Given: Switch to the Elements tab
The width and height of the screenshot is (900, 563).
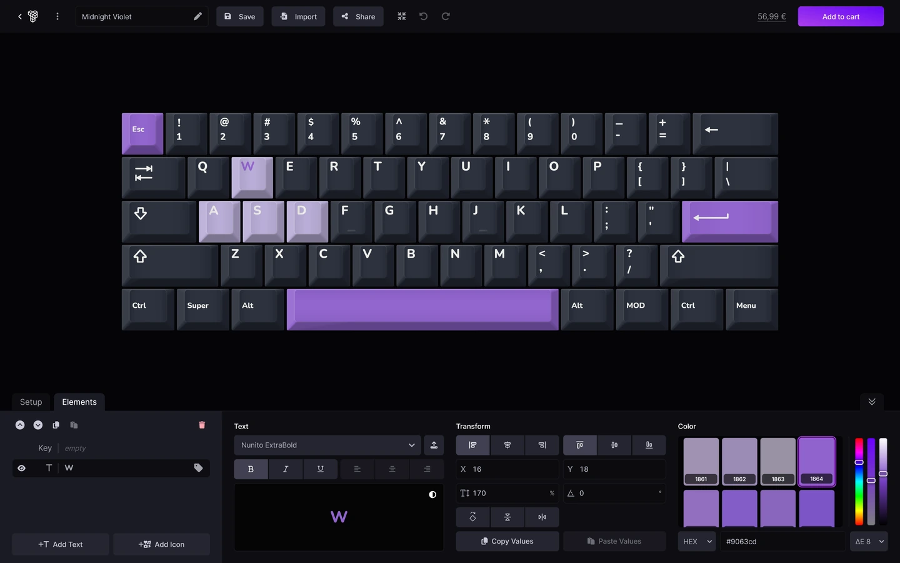Looking at the screenshot, I should pos(79,402).
